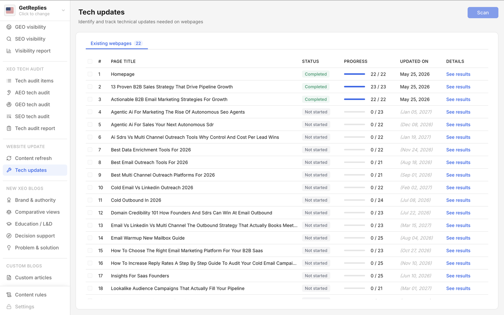Click the Homepage progress bar

[x=355, y=74]
